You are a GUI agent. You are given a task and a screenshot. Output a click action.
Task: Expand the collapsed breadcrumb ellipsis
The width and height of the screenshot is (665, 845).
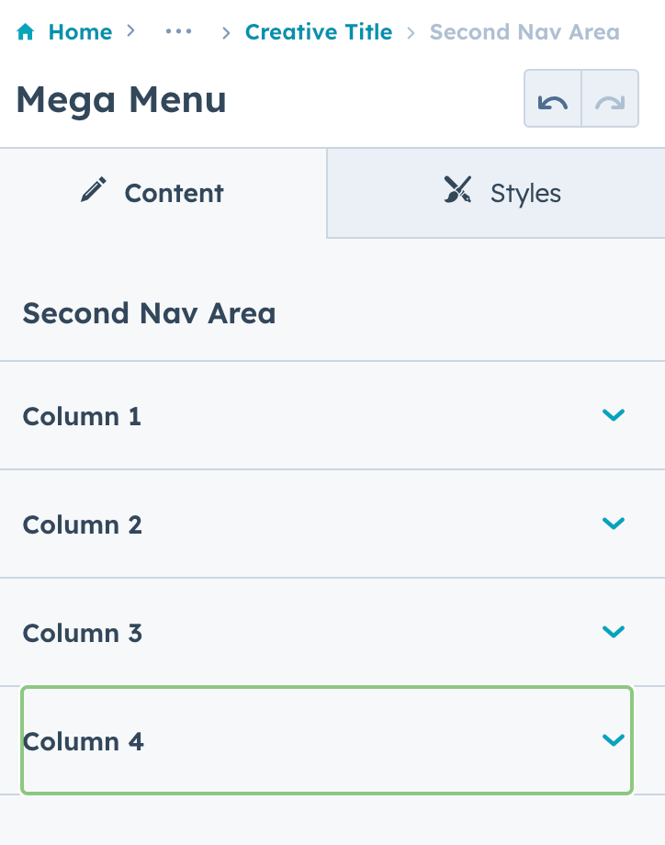178,32
